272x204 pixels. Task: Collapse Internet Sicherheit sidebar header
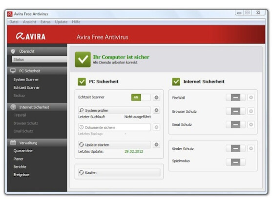[x=37, y=107]
